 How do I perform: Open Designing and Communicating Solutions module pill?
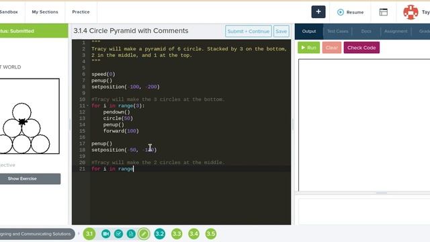pos(37,234)
